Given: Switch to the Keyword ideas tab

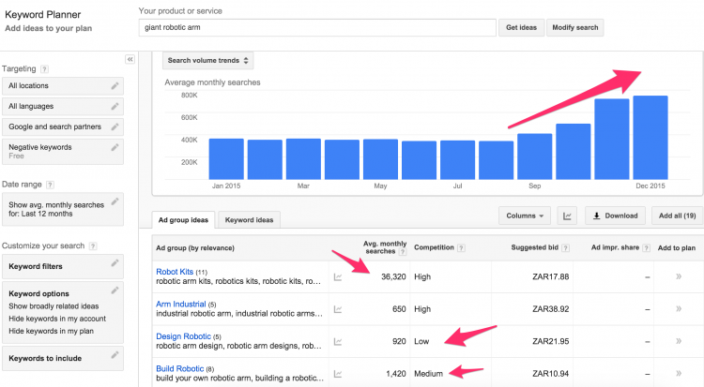Looking at the screenshot, I should click(x=250, y=219).
